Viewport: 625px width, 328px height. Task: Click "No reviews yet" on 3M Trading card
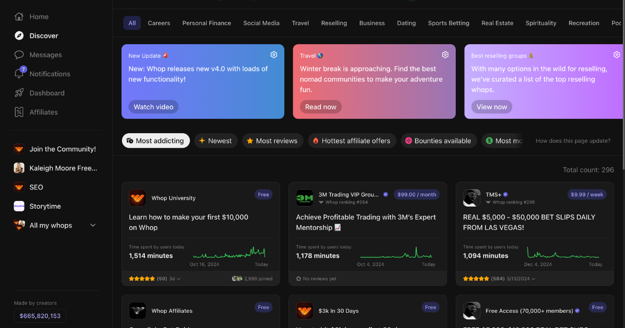point(320,279)
